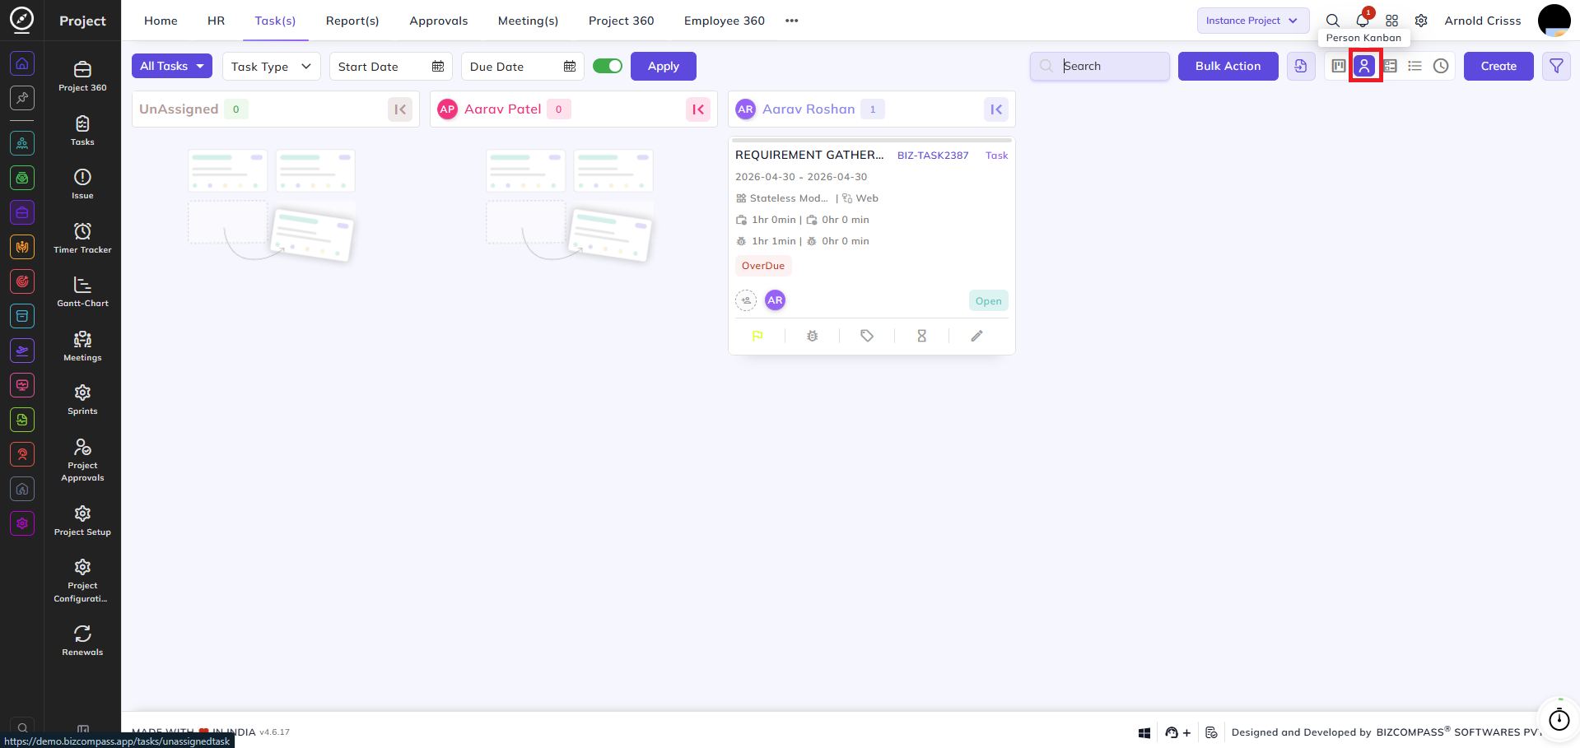
Task: Open the Gantt-Chart view in sidebar
Action: [x=82, y=292]
